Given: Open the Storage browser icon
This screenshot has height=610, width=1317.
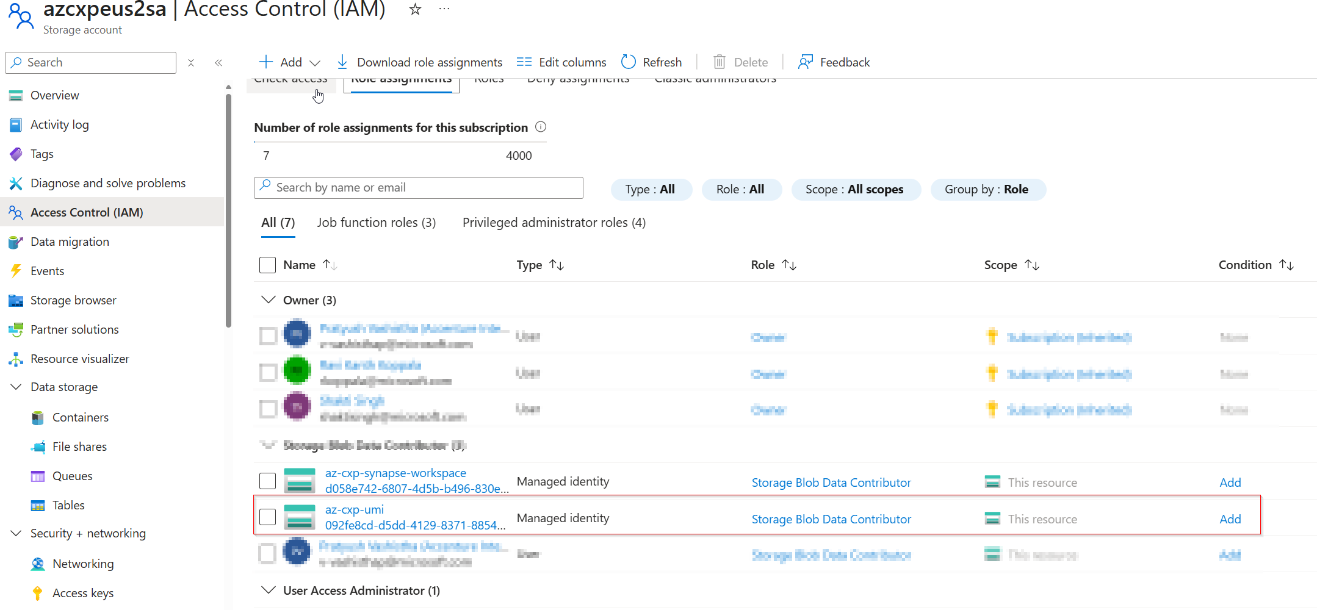Looking at the screenshot, I should (x=16, y=301).
